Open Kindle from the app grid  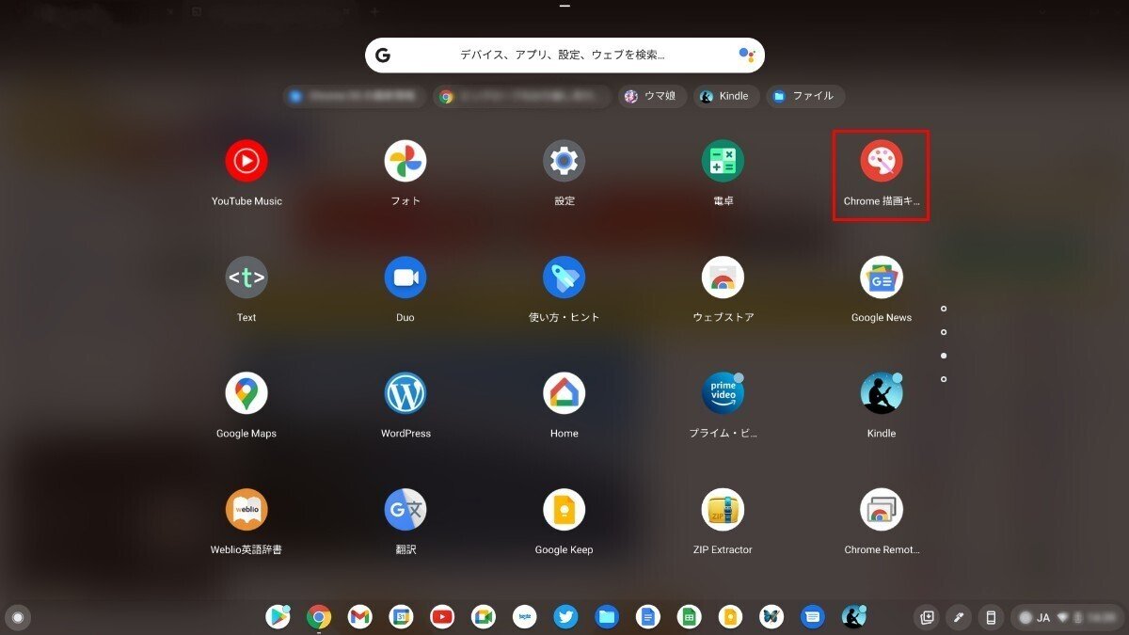[x=882, y=393]
